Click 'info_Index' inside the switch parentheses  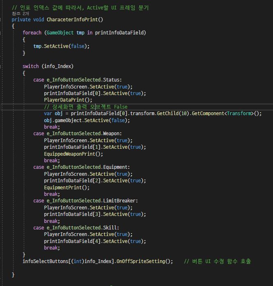coord(57,66)
